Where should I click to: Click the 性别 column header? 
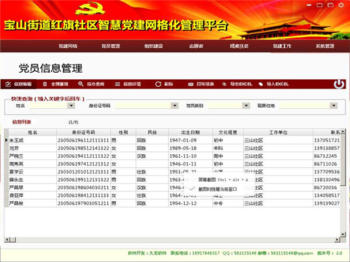123,132
